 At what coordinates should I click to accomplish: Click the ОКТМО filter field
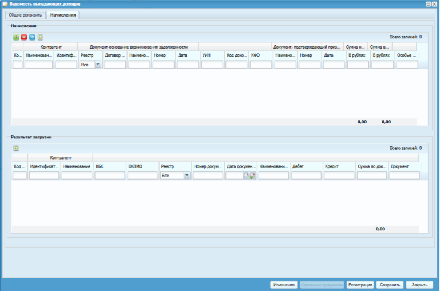point(142,176)
